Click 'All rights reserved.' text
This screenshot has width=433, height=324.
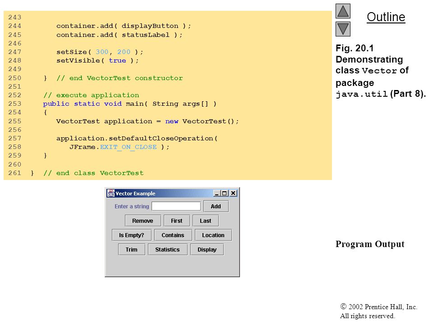pos(367,316)
